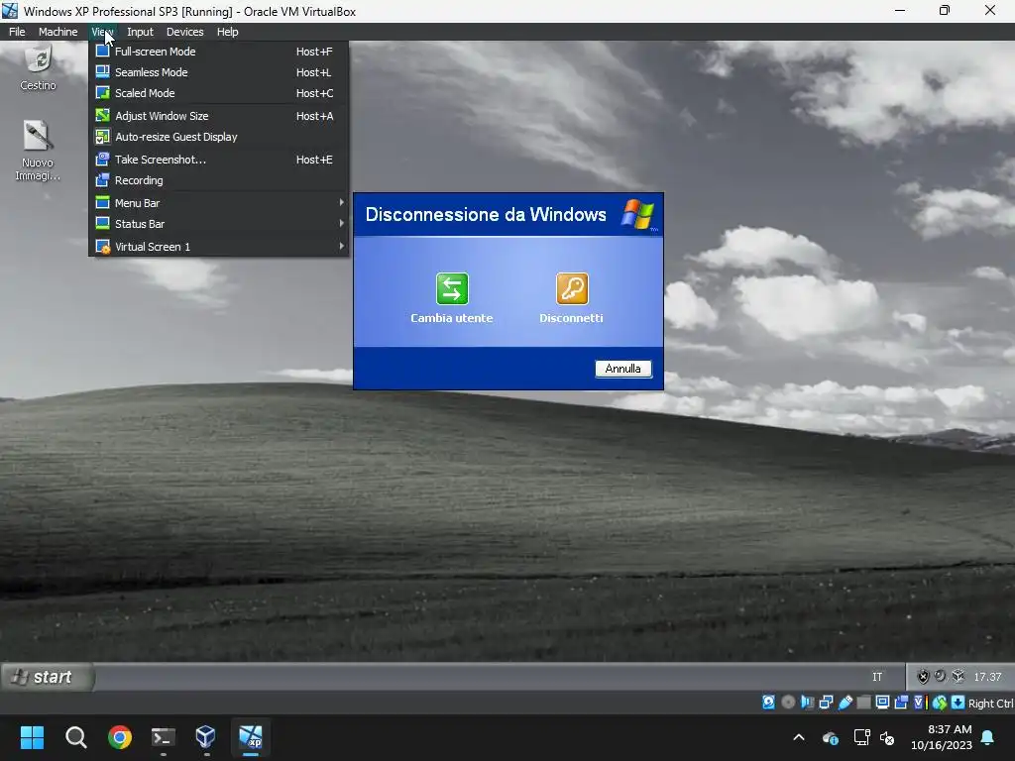Expand the Status Bar submenu
This screenshot has height=761, width=1015.
219,223
